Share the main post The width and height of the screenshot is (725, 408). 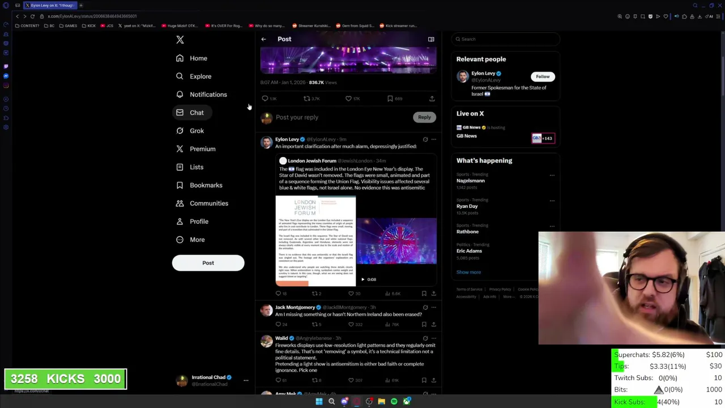point(432,99)
